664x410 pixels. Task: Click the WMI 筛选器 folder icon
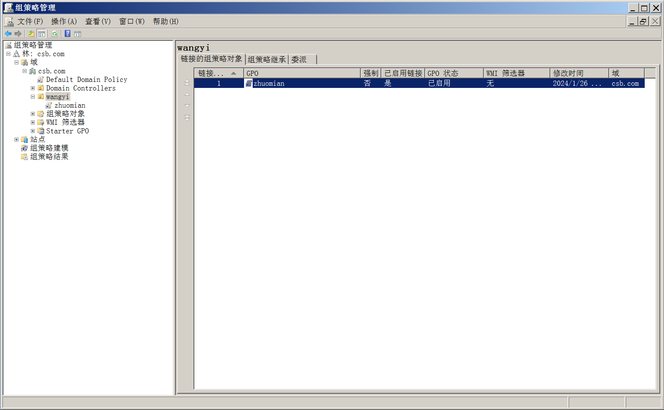41,122
